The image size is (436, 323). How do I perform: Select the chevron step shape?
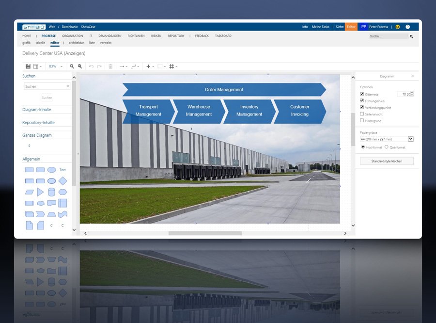[x=41, y=214]
